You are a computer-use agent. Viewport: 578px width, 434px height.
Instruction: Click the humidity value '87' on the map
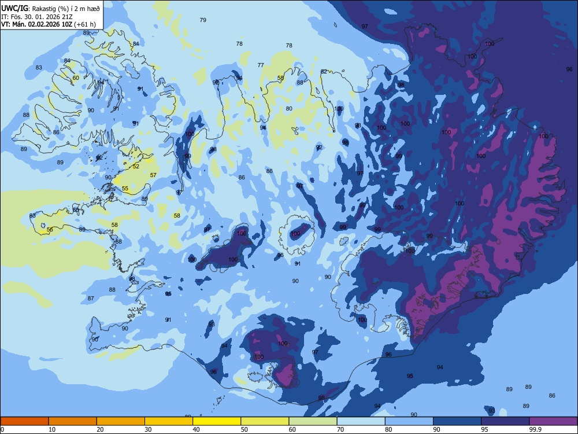[x=91, y=298]
